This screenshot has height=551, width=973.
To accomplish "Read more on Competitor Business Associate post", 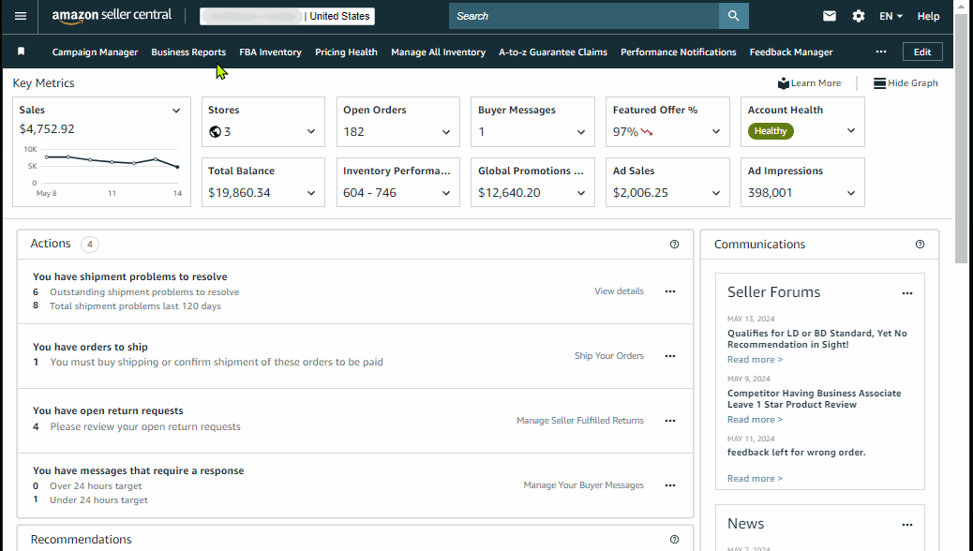I will 755,420.
